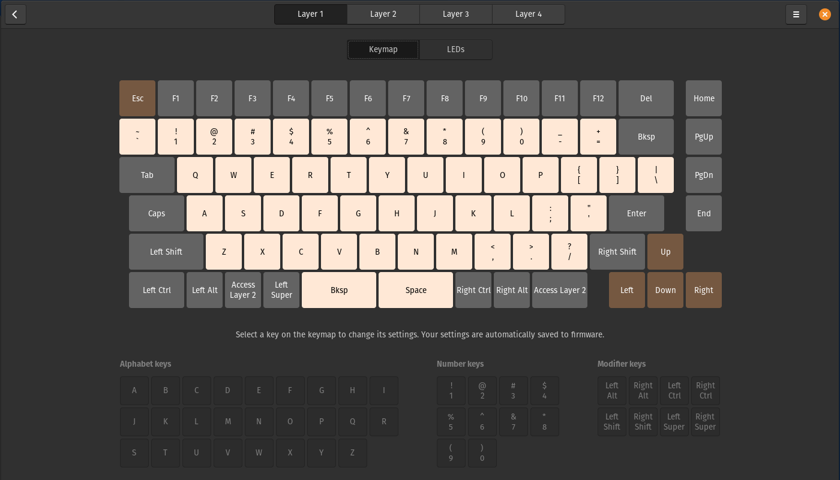Image resolution: width=840 pixels, height=480 pixels.
Task: Switch to the LEDs view
Action: (x=455, y=49)
